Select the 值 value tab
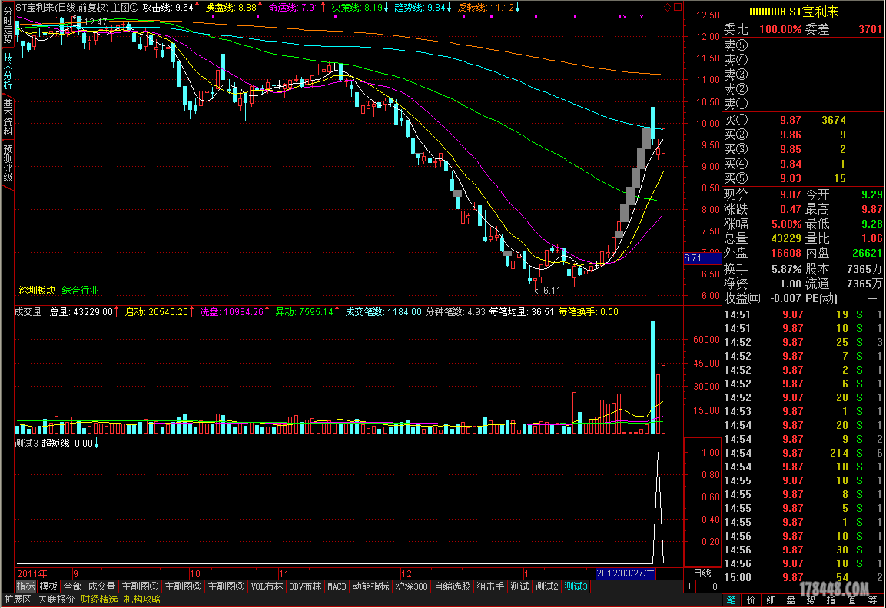The height and width of the screenshot is (608, 886). coord(852,600)
